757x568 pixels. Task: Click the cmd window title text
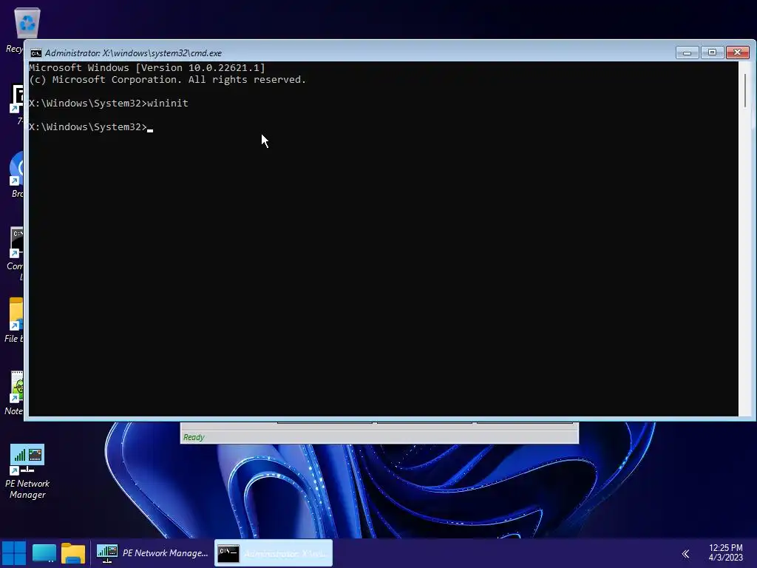(x=133, y=53)
